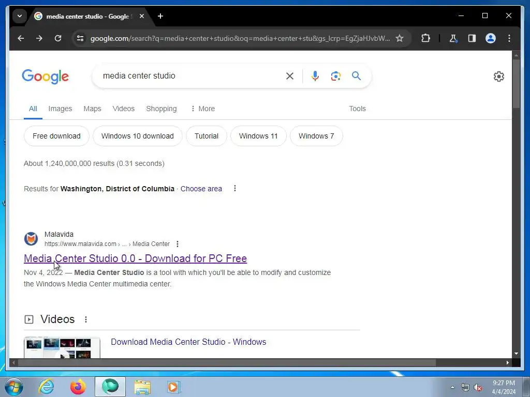The image size is (530, 397).
Task: Launch Internet Explorer from the taskbar
Action: pyautogui.click(x=46, y=387)
